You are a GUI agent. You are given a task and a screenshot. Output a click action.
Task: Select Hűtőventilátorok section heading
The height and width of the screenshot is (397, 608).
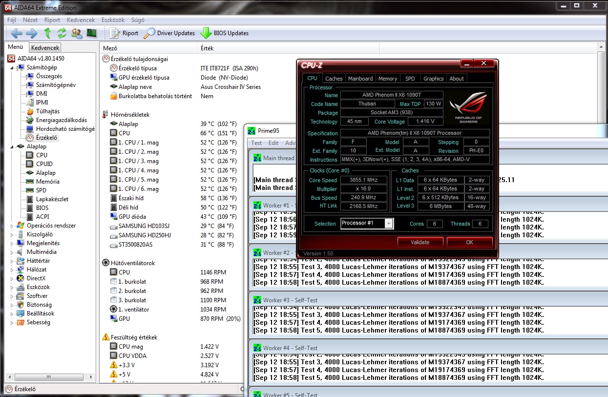click(x=133, y=263)
